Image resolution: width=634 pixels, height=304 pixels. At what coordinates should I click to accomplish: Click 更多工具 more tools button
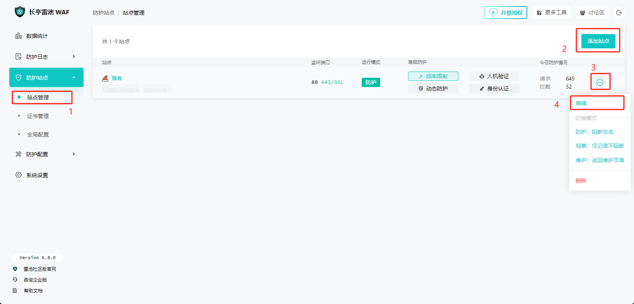click(x=552, y=13)
